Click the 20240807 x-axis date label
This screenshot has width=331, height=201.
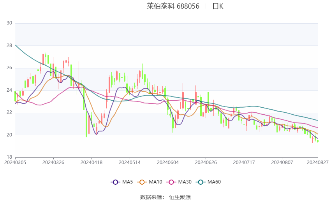282,163
